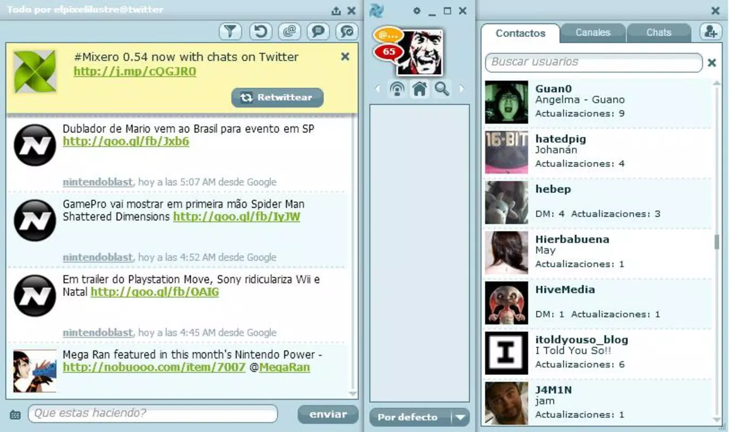Open the goo.gl/fb/Jxb6 link
The height and width of the screenshot is (432, 729).
[126, 141]
